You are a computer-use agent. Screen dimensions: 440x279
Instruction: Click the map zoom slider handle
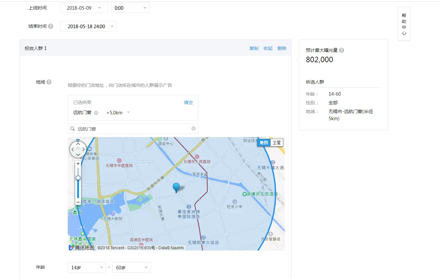pos(78,178)
